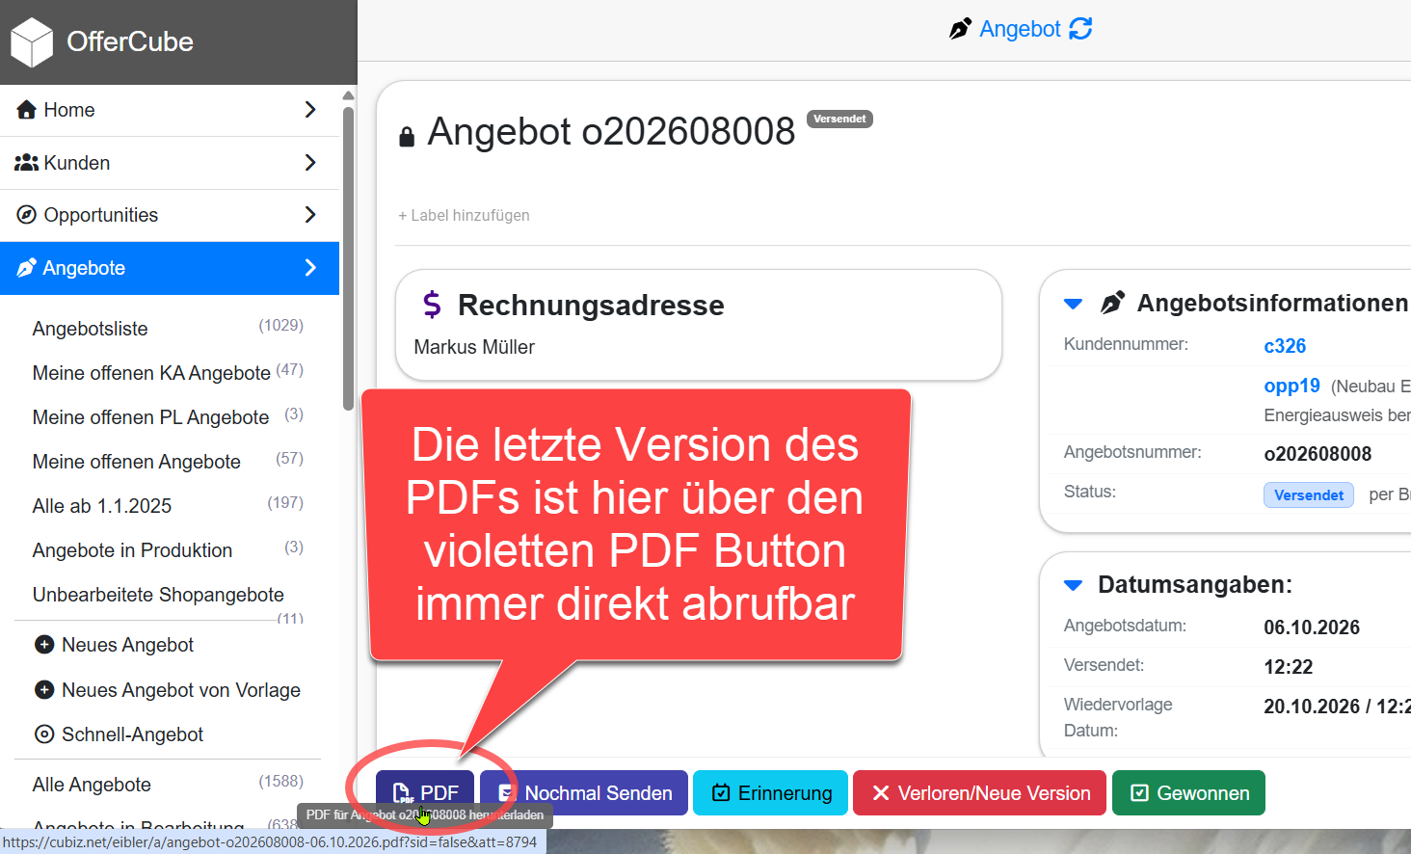This screenshot has height=854, width=1411.
Task: Click the Kunden people icon
Action: click(x=27, y=163)
